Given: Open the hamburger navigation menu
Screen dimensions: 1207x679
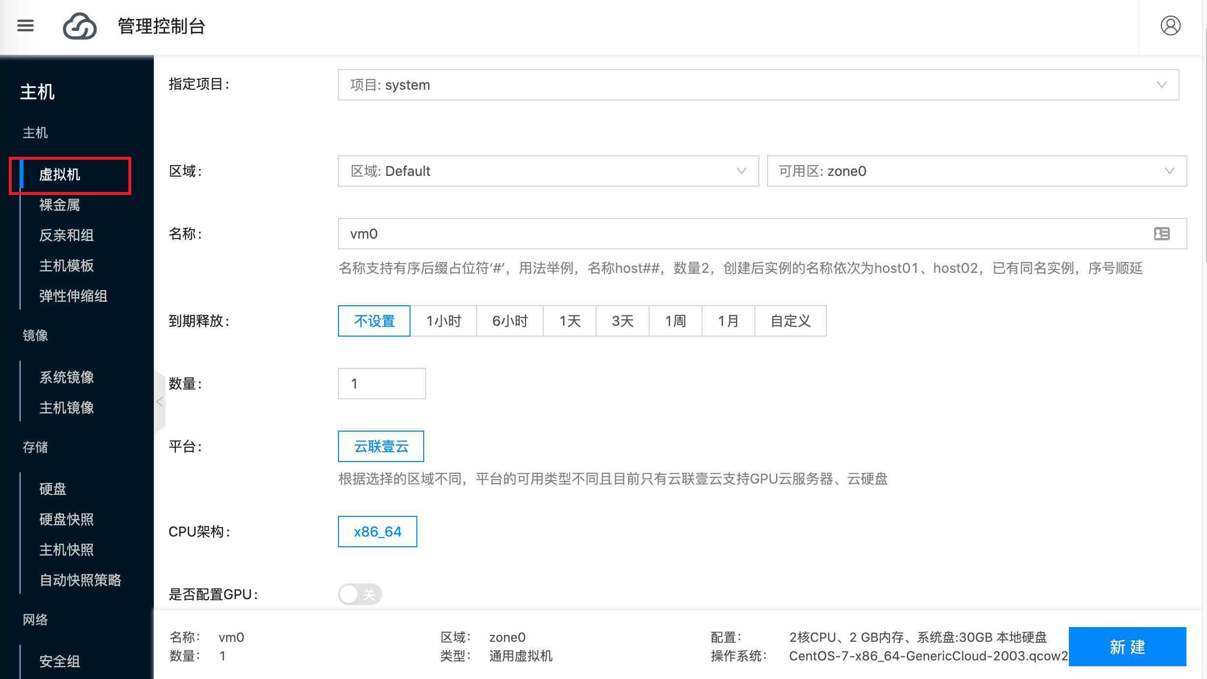Looking at the screenshot, I should 25,25.
